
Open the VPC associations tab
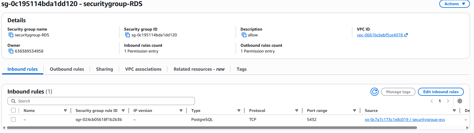pyautogui.click(x=143, y=69)
